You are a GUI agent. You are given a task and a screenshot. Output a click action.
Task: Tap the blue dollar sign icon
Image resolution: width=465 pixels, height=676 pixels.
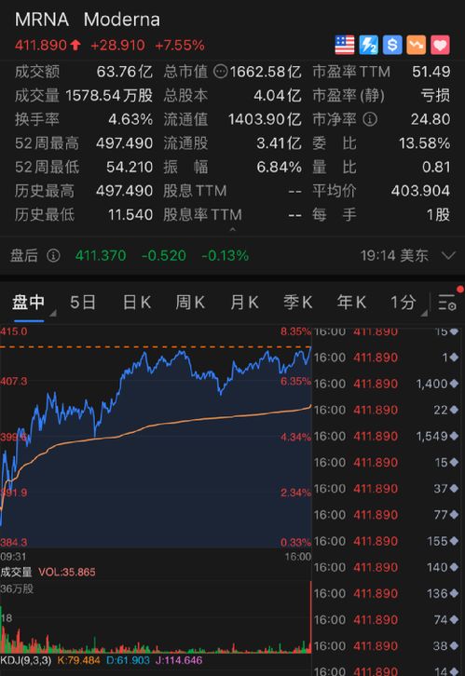click(x=392, y=45)
